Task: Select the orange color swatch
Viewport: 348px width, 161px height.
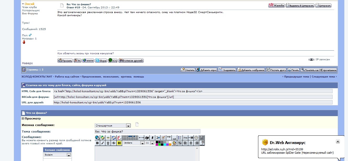Action: tap(170, 144)
